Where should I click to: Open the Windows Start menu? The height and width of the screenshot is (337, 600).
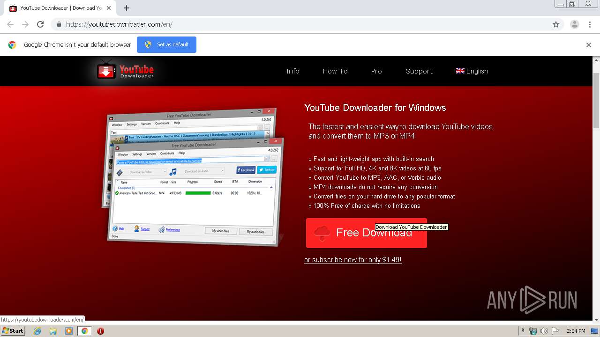pyautogui.click(x=13, y=330)
